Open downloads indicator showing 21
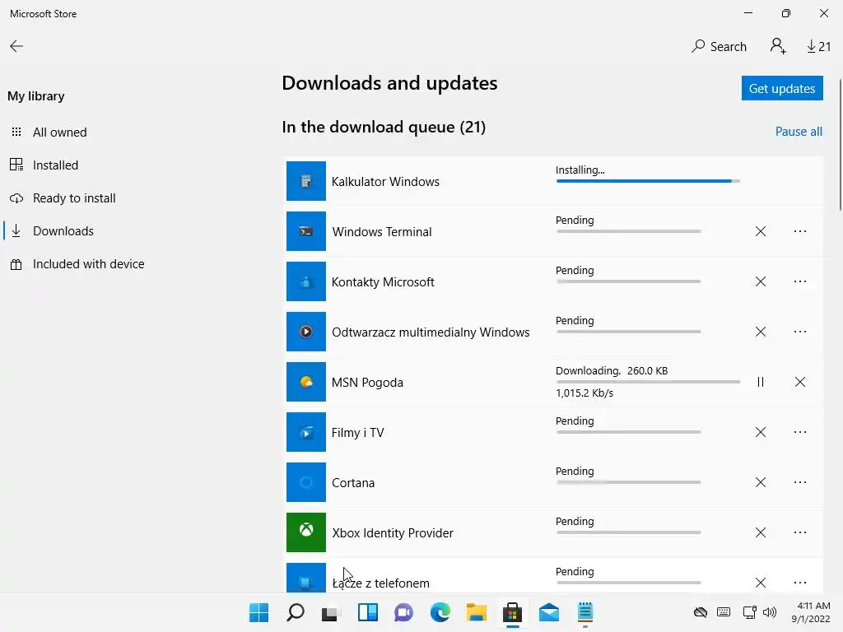This screenshot has width=843, height=632. pyautogui.click(x=818, y=47)
